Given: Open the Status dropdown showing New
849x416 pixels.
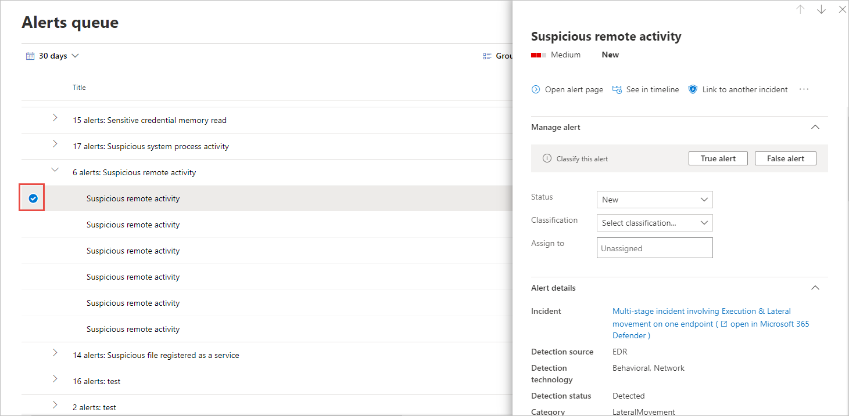Looking at the screenshot, I should coord(654,200).
